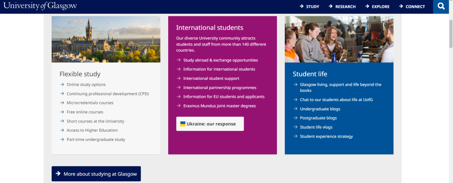The image size is (453, 183).
Task: Open Study abroad & exchange opportunities link
Action: (x=221, y=60)
